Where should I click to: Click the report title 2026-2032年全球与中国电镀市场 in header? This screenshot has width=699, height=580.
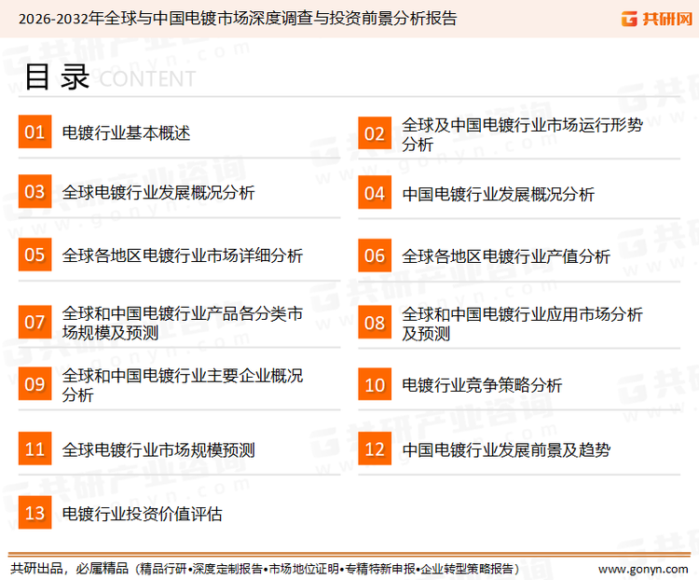238,19
